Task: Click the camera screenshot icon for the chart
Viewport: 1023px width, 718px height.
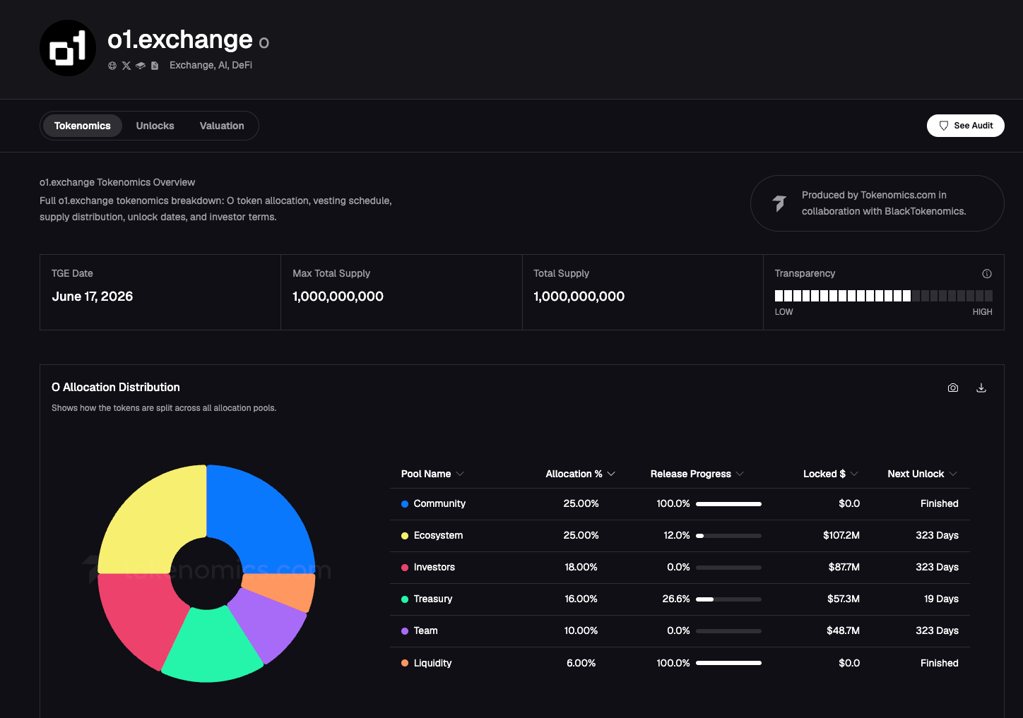Action: pos(953,388)
